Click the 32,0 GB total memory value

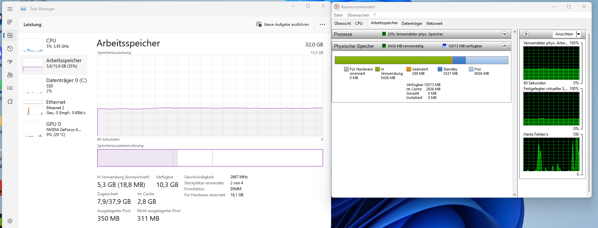(x=314, y=44)
